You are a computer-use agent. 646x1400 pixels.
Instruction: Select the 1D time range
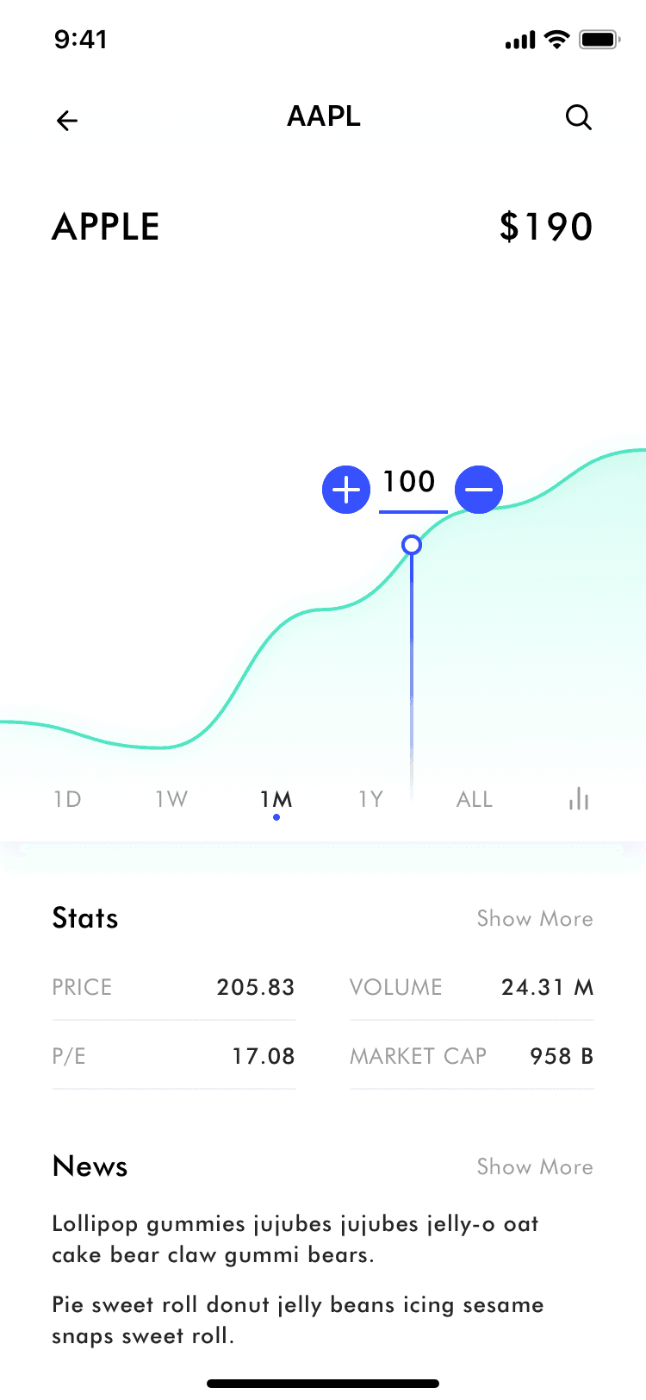click(x=67, y=799)
